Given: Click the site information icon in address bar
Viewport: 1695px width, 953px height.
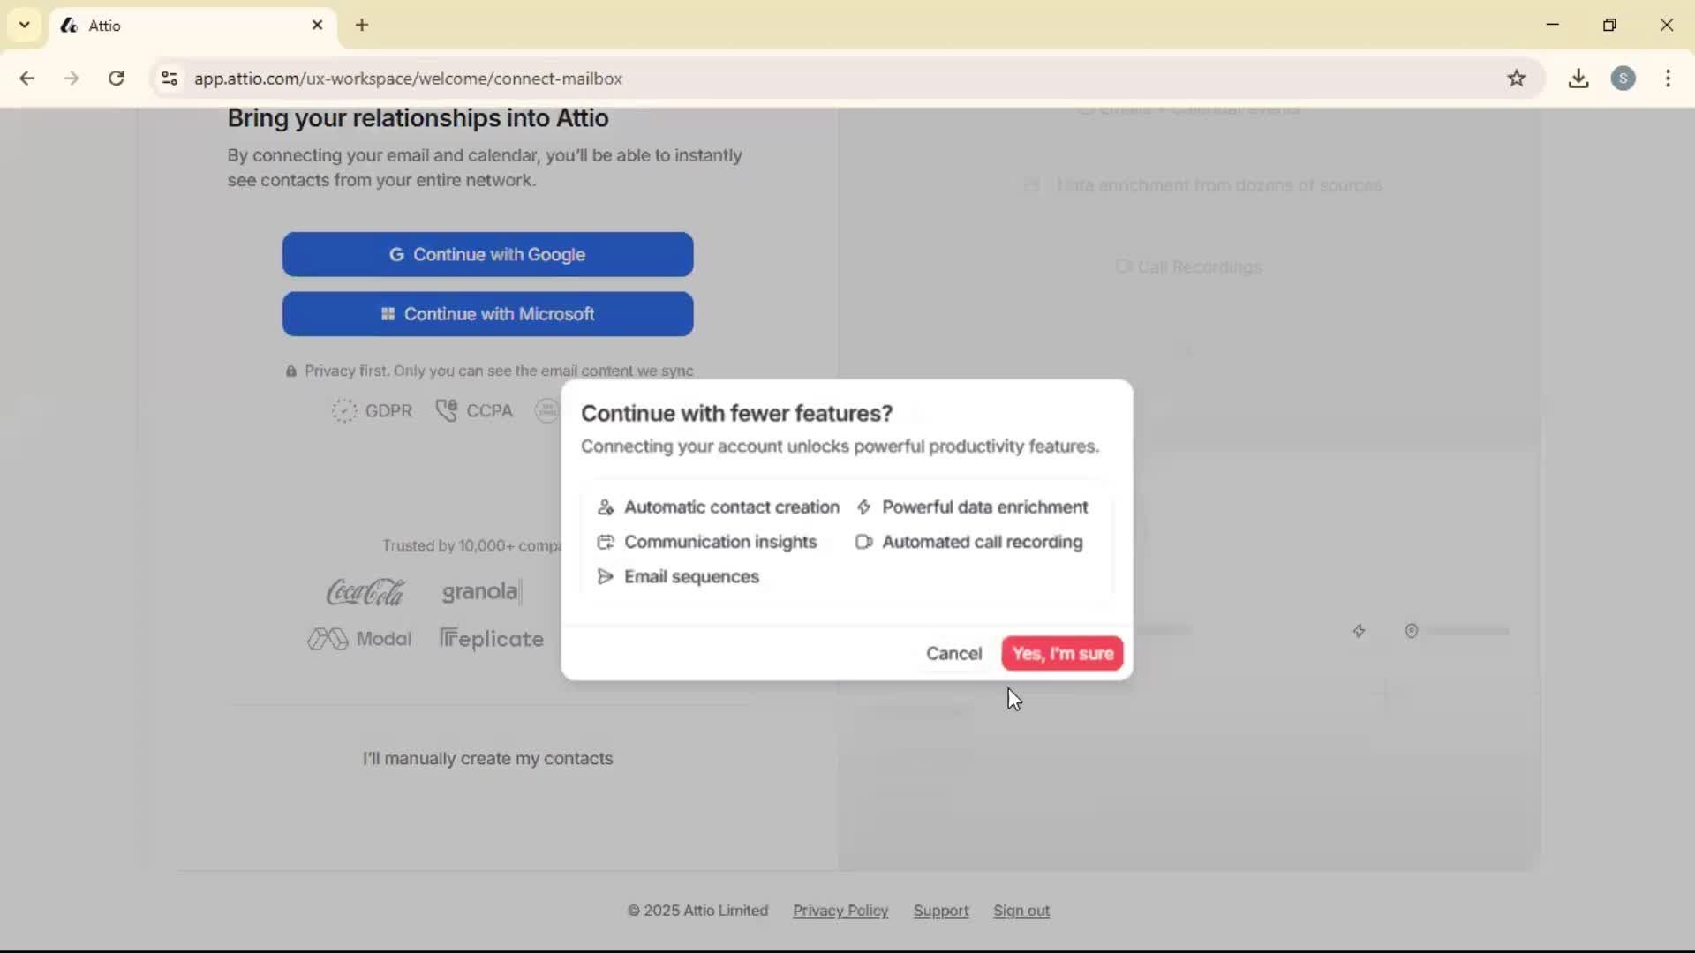Looking at the screenshot, I should [169, 79].
